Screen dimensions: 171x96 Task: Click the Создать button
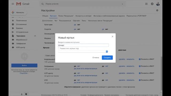(x=107, y=58)
